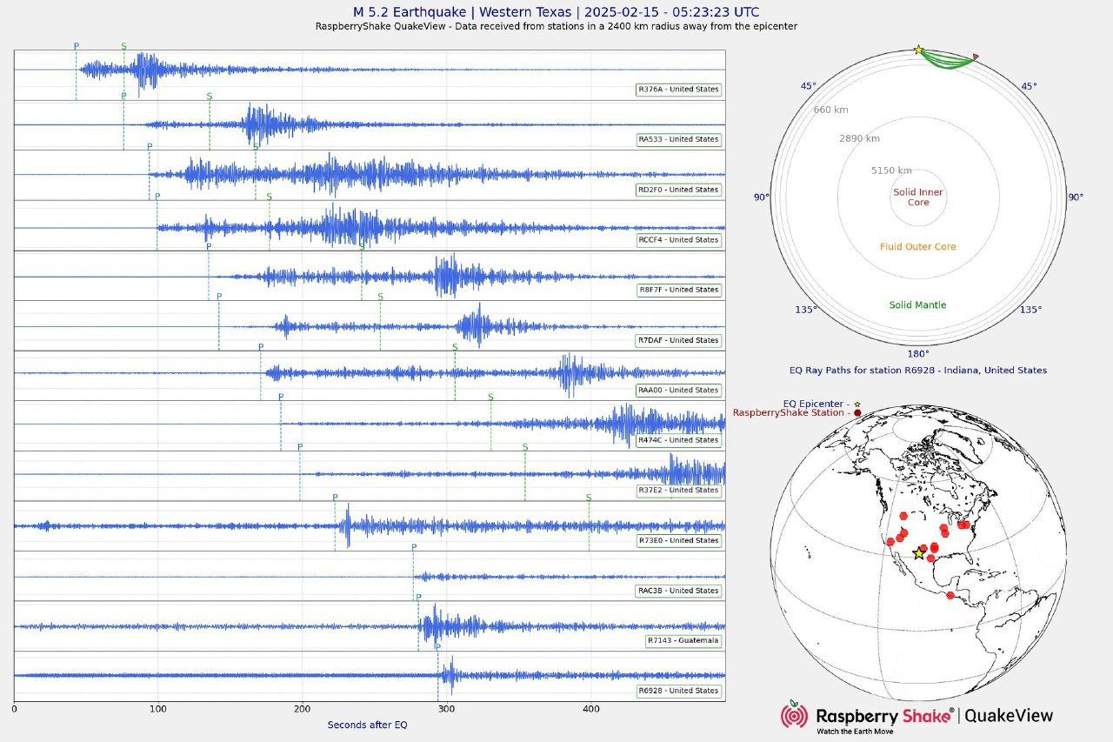
Task: Click the Seconds after EQ axis label
Action: click(367, 725)
